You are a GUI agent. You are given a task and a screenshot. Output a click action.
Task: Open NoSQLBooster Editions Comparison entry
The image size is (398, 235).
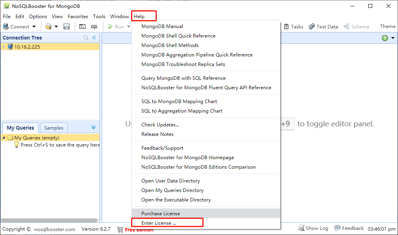point(206,167)
